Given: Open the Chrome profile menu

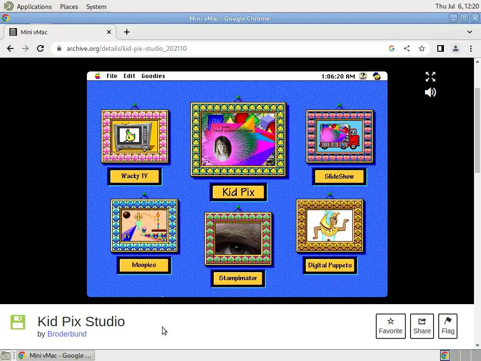Looking at the screenshot, I should point(456,48).
